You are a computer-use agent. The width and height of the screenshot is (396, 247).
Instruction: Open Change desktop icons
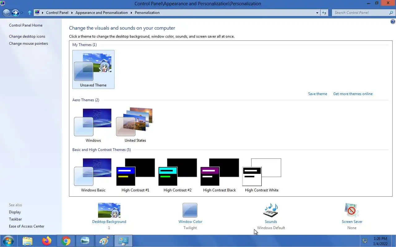27,36
